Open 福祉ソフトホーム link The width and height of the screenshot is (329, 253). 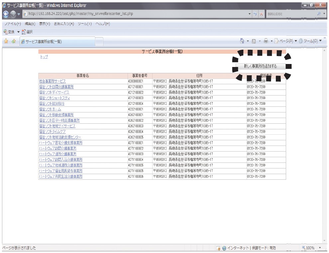tap(50, 109)
